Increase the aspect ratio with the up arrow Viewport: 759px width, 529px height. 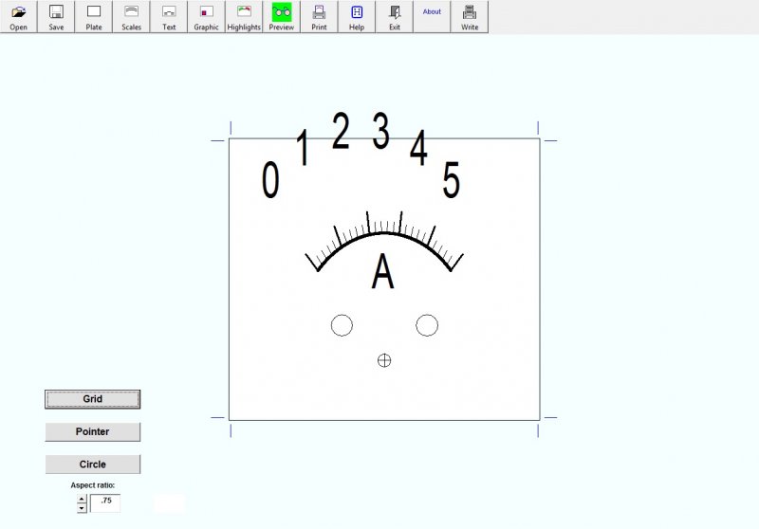(x=82, y=499)
